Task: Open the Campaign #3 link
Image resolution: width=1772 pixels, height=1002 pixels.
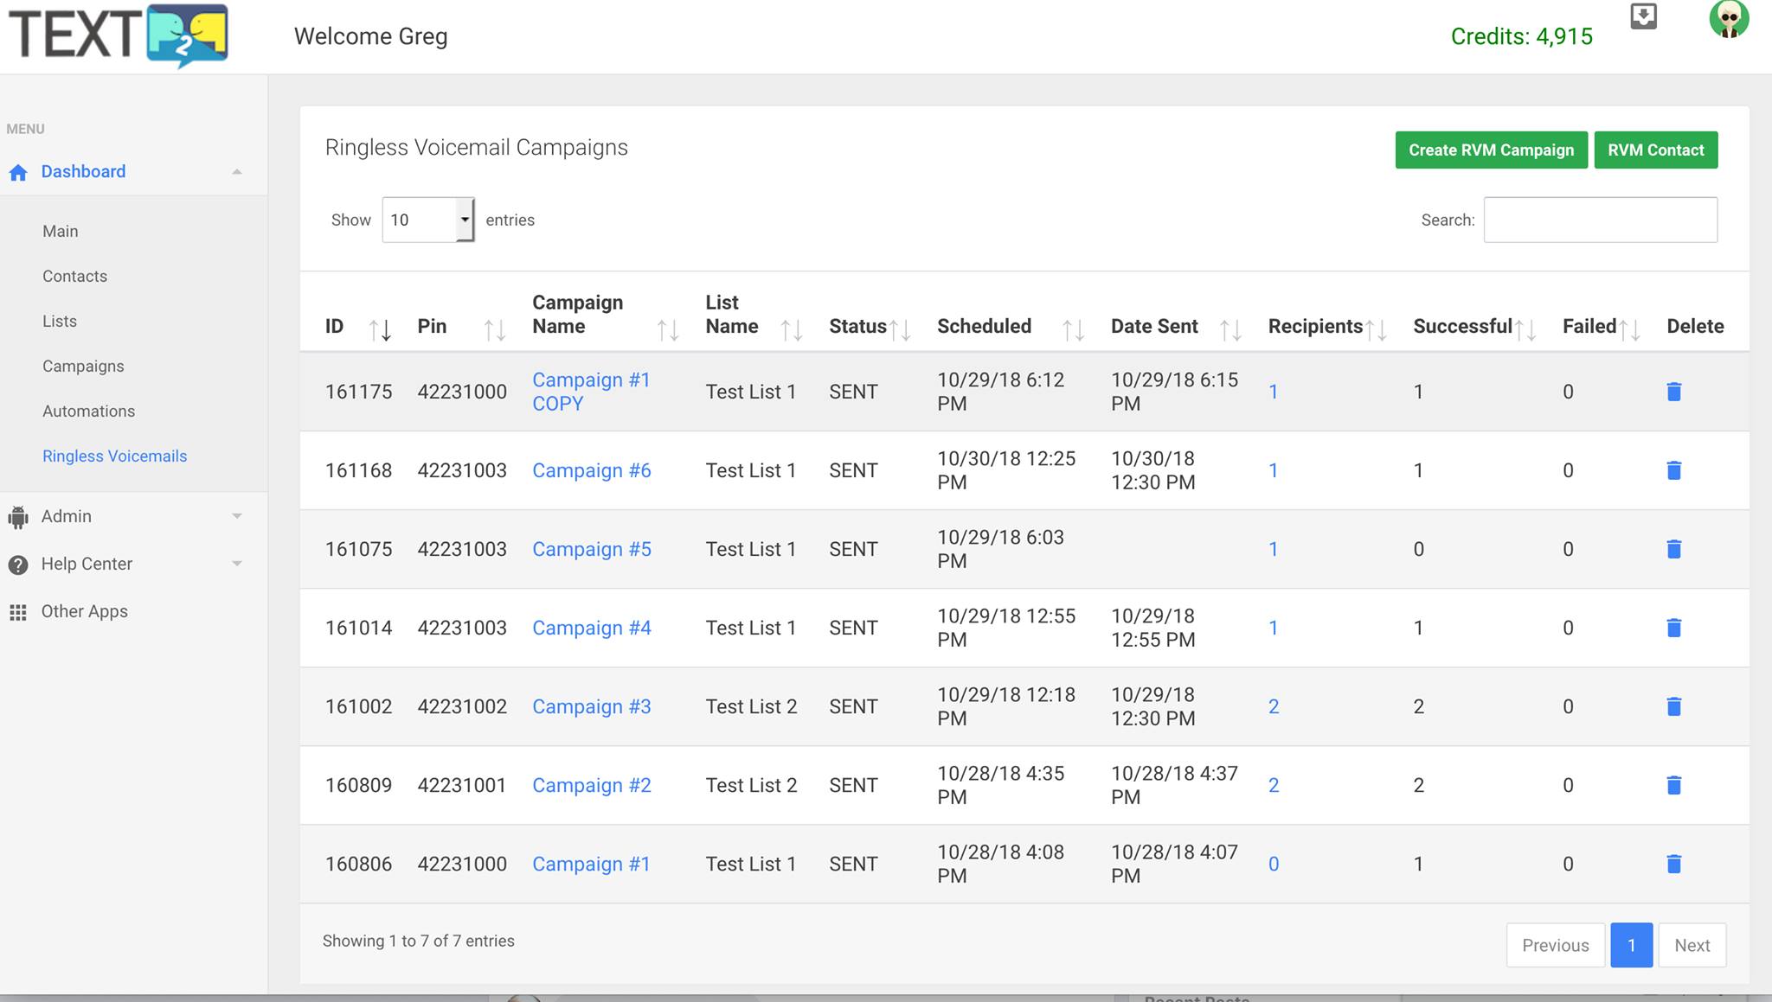Action: [592, 706]
